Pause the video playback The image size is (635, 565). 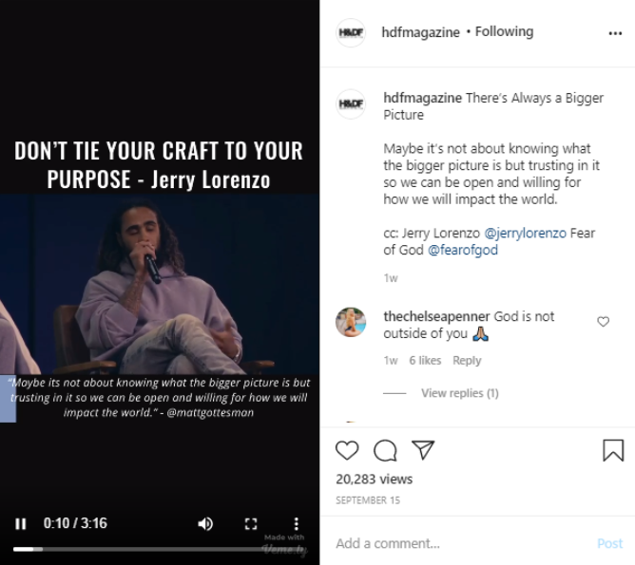(x=21, y=523)
